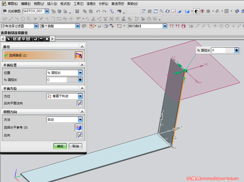Toggle the shaded rendering style icon
244x182 pixels.
(x=196, y=11)
